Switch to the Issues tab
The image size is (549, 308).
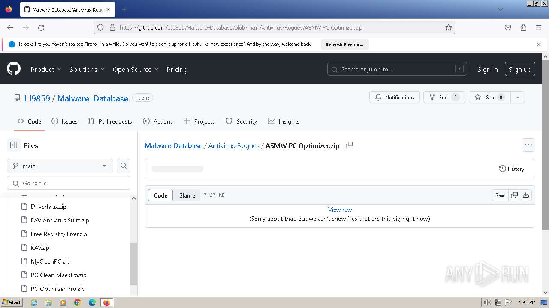coord(64,121)
